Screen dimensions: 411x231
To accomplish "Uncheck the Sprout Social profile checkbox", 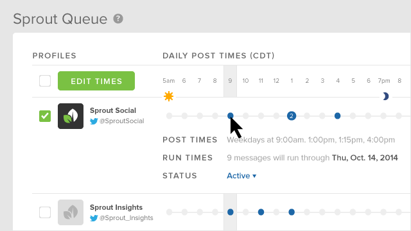I will [x=45, y=116].
